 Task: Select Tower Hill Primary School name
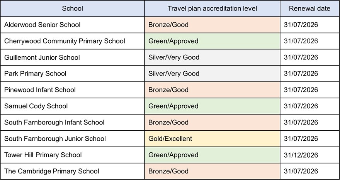click(x=43, y=155)
